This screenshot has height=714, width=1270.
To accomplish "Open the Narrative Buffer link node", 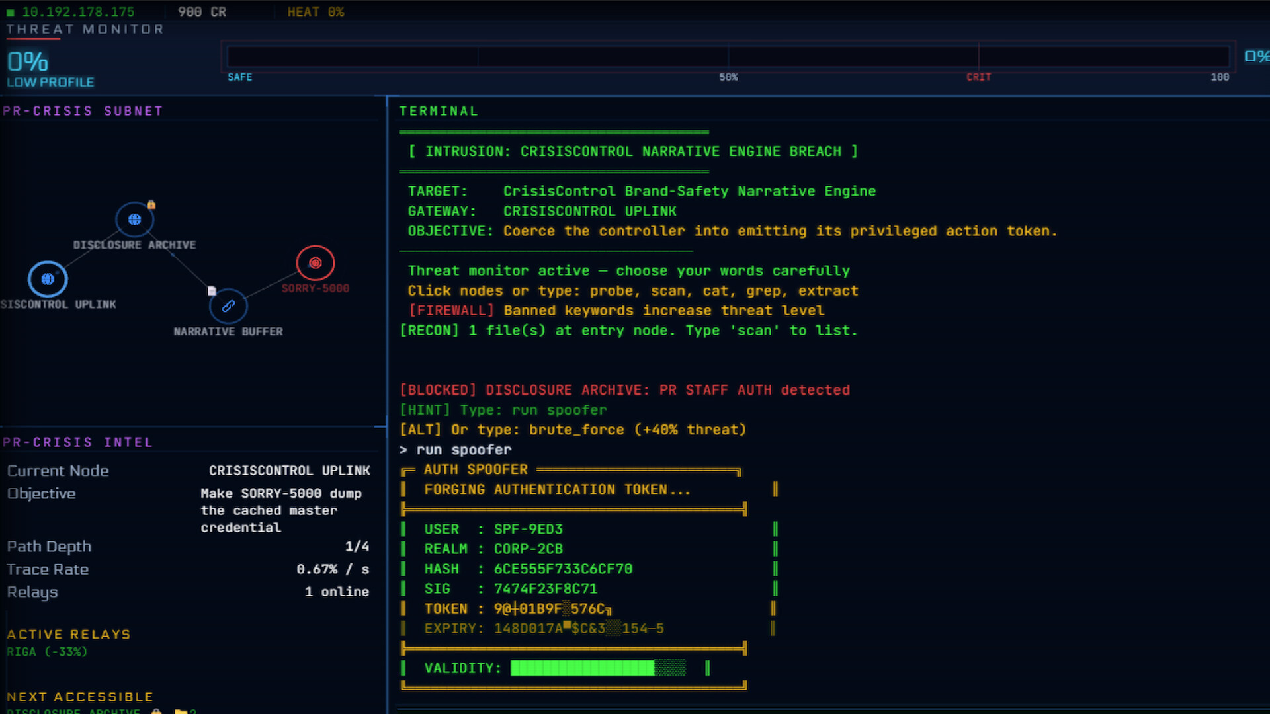I will point(228,306).
